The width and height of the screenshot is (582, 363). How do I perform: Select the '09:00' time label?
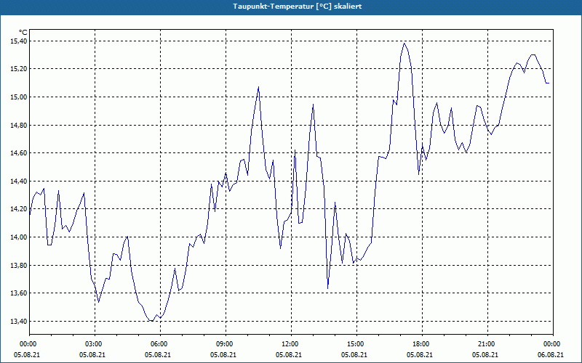click(x=226, y=344)
